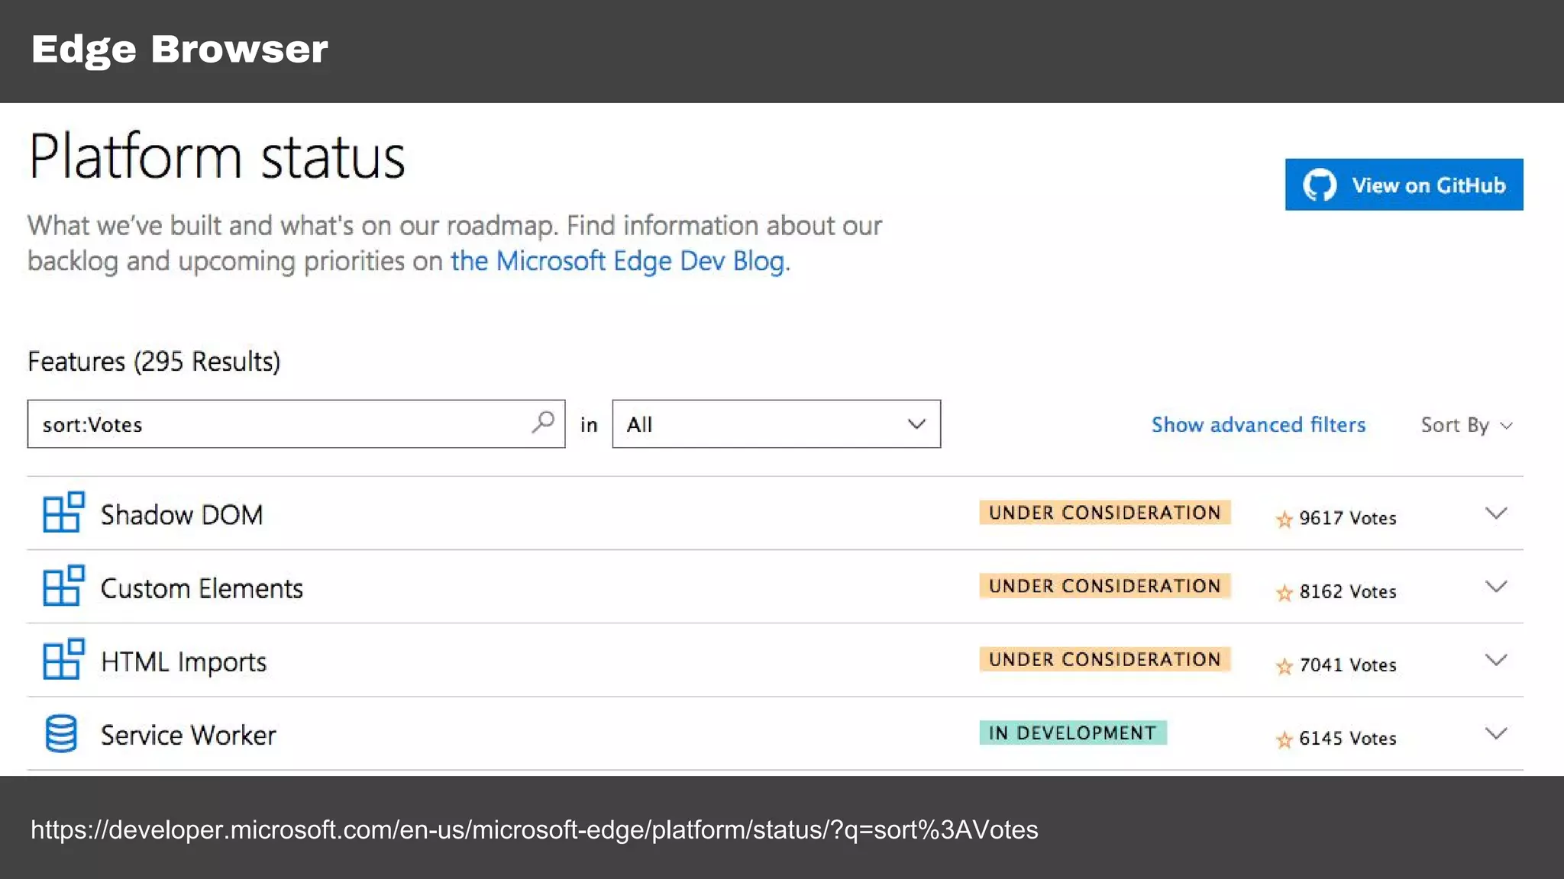Show advanced filters

click(x=1258, y=425)
